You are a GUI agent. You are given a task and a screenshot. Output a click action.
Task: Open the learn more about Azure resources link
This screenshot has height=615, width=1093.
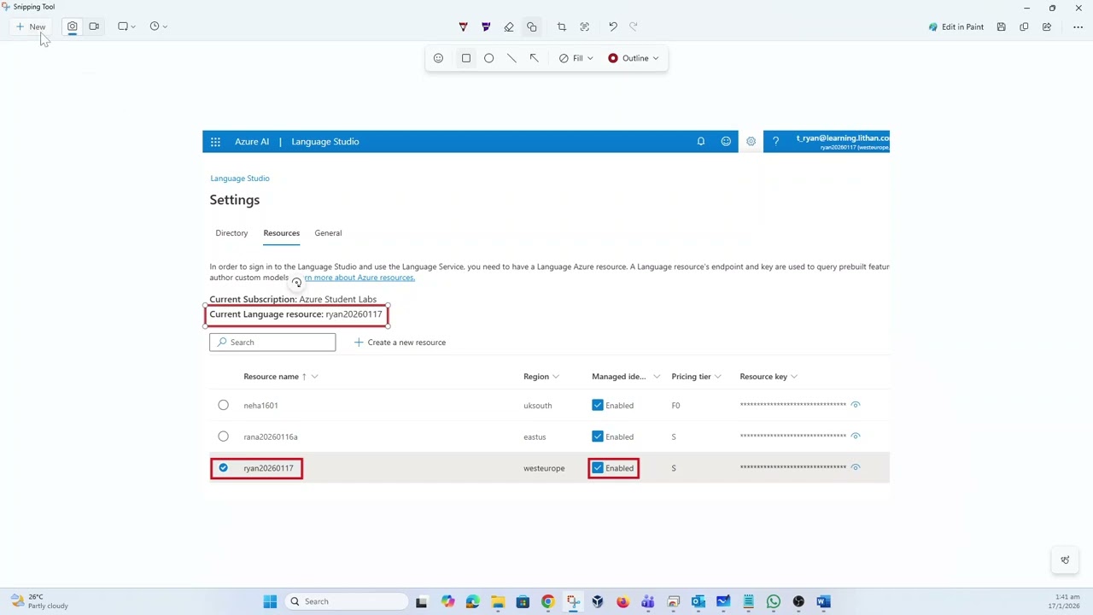click(x=359, y=278)
